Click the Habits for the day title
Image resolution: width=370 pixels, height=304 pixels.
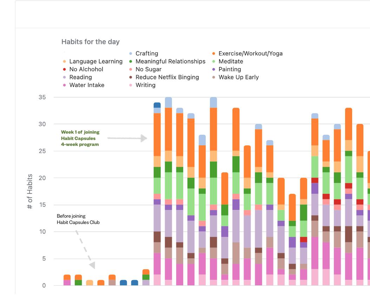click(x=91, y=42)
